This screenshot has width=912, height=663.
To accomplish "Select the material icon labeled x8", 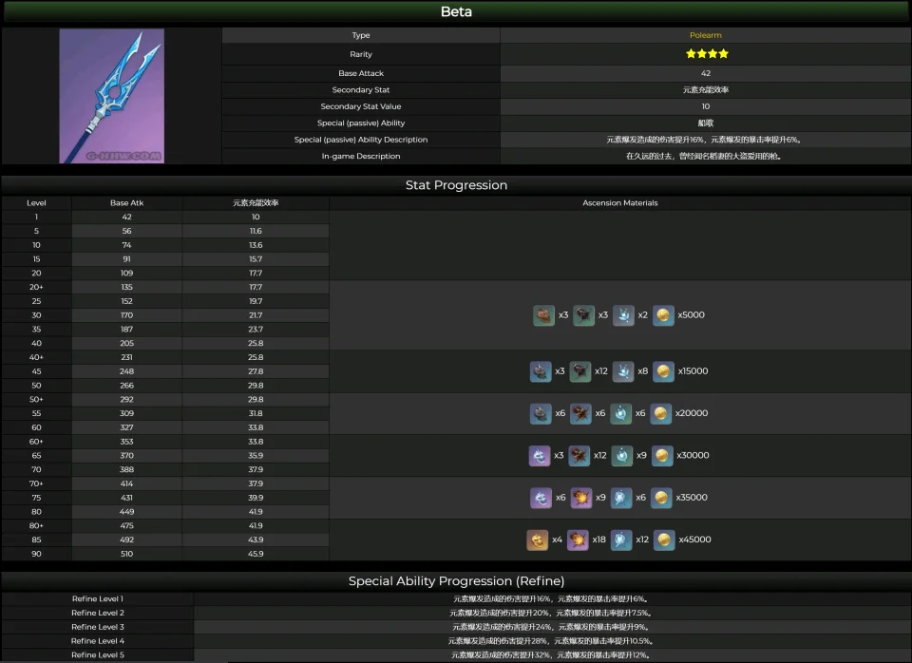I will click(622, 371).
